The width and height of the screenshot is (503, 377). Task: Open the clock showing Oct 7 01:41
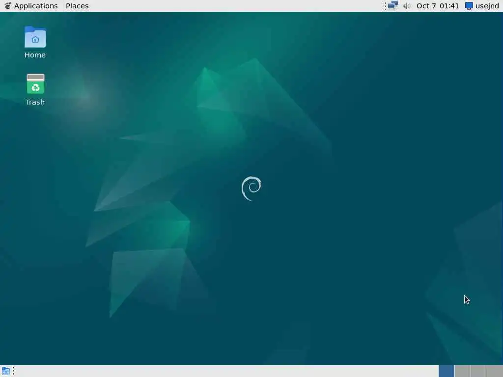point(438,6)
